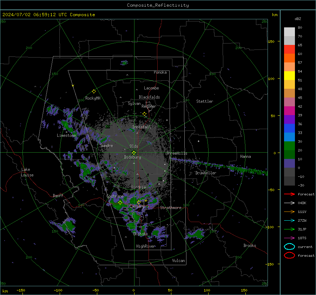Screen dimensions: 316x295
Task: Pick the purple 36-39 dBZ swatch
Action: click(x=289, y=120)
